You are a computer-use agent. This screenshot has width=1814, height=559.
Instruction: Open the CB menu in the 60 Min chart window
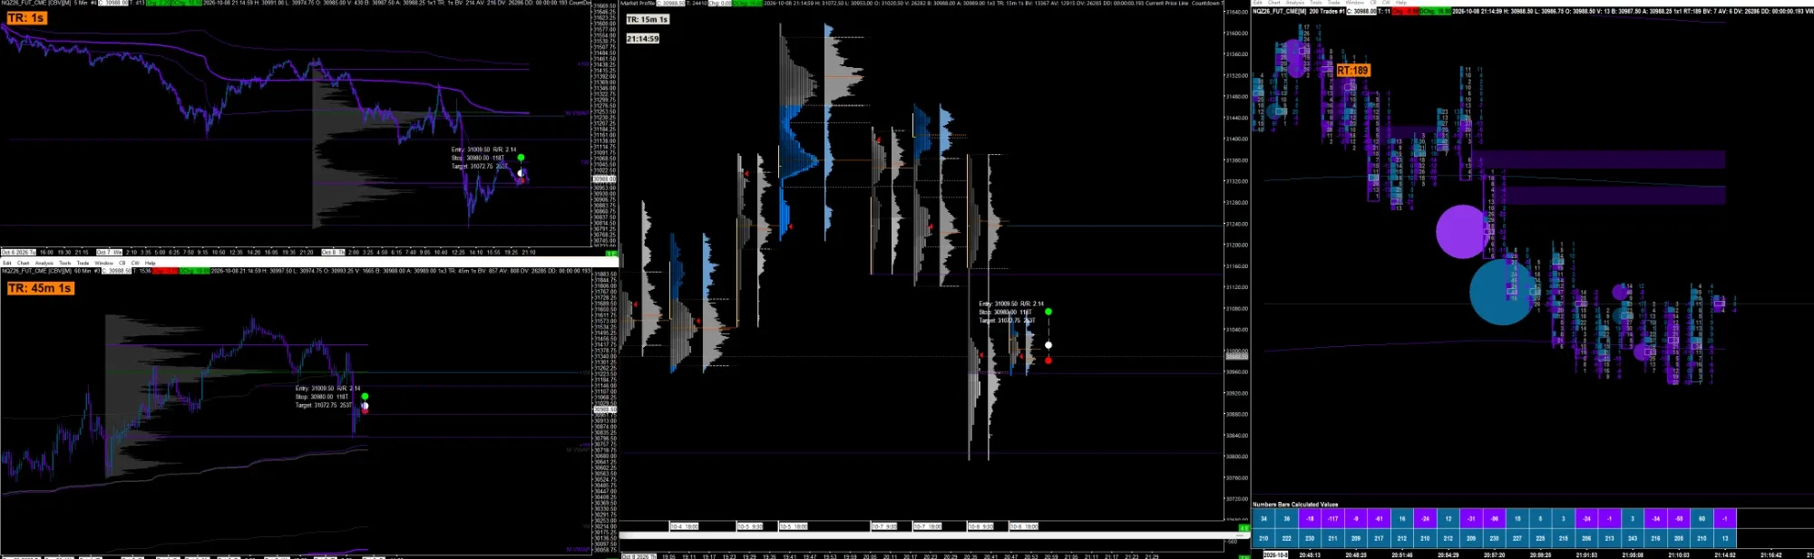[x=122, y=263]
